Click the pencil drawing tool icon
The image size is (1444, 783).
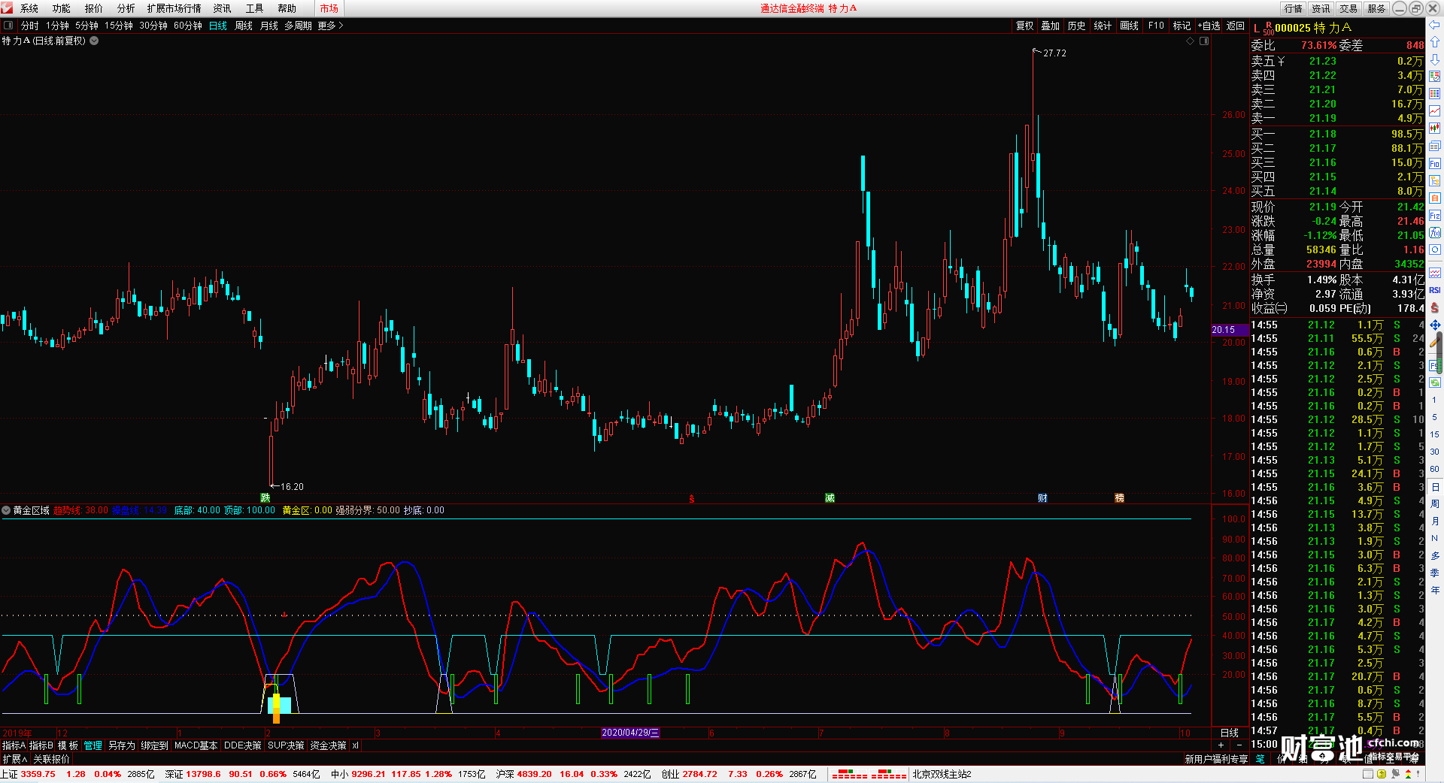(x=1435, y=342)
